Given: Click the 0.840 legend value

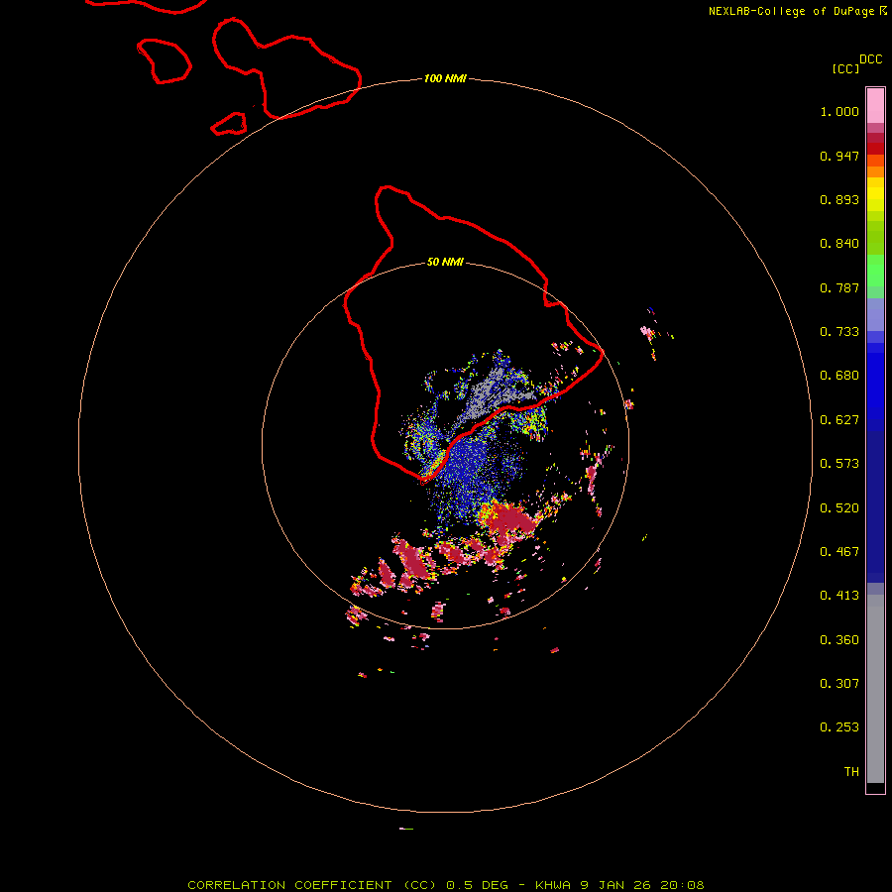Looking at the screenshot, I should pyautogui.click(x=839, y=244).
